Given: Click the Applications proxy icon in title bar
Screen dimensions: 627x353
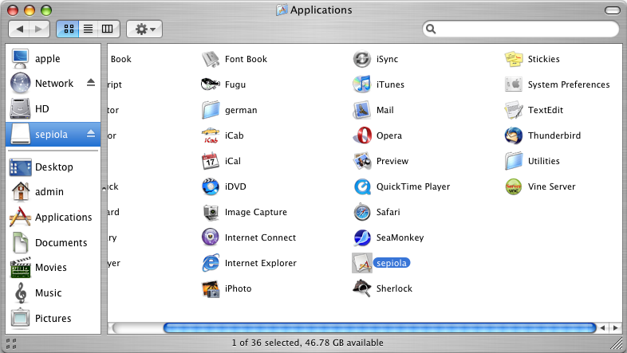Looking at the screenshot, I should tap(282, 10).
